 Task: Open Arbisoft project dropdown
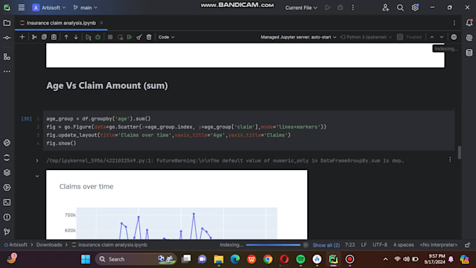pos(49,8)
